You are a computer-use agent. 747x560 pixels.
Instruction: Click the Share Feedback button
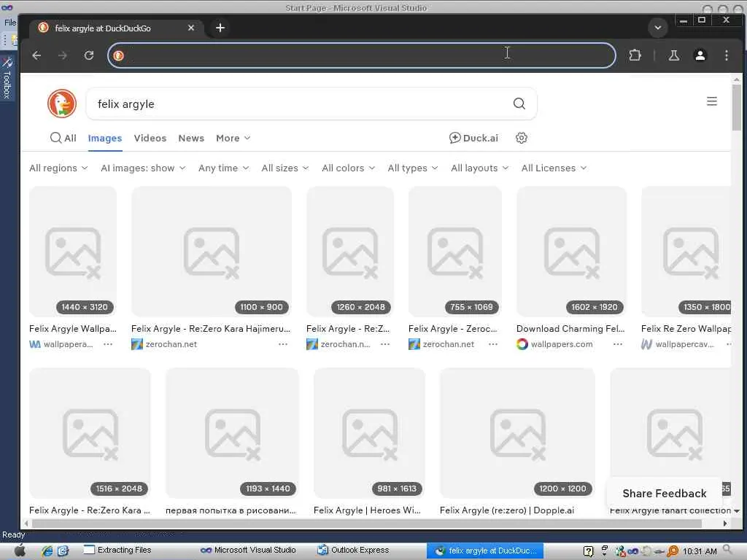click(x=664, y=494)
